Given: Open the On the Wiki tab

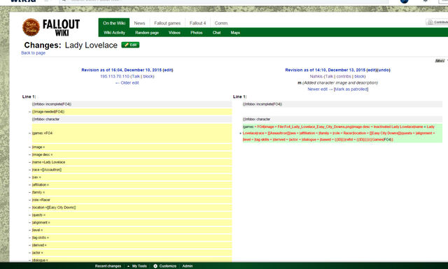Looking at the screenshot, I should pyautogui.click(x=114, y=23).
